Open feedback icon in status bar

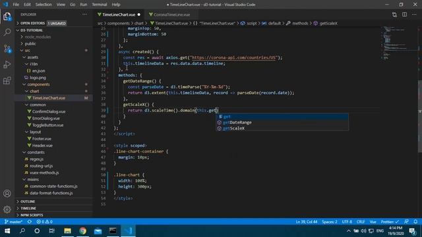click(406, 222)
